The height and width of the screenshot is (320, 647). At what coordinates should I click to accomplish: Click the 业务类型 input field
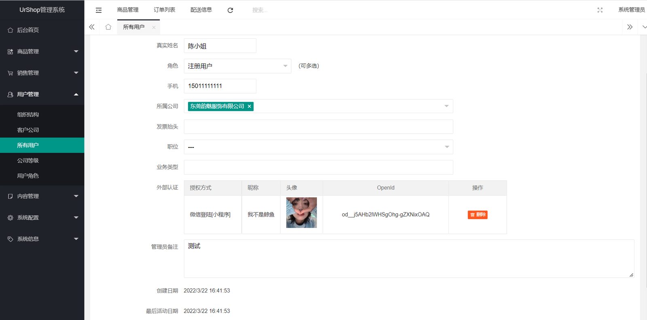click(319, 167)
